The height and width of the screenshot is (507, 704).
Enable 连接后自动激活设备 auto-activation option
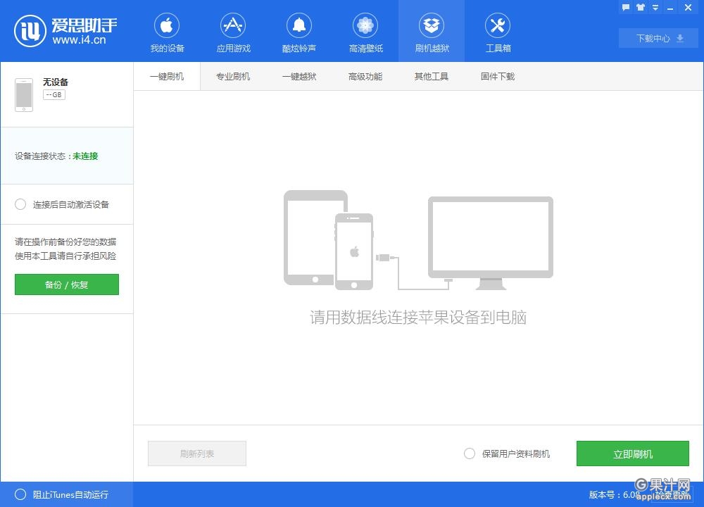pyautogui.click(x=20, y=204)
